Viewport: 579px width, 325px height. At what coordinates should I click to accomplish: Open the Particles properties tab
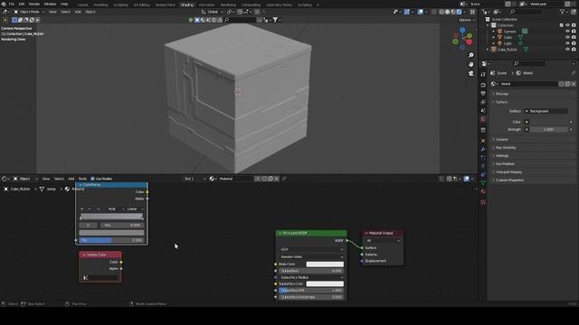tap(483, 158)
